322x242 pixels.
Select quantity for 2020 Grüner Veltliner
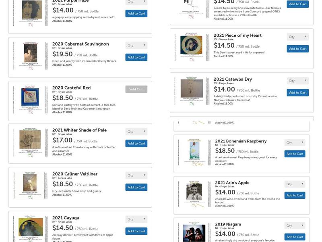(136, 175)
